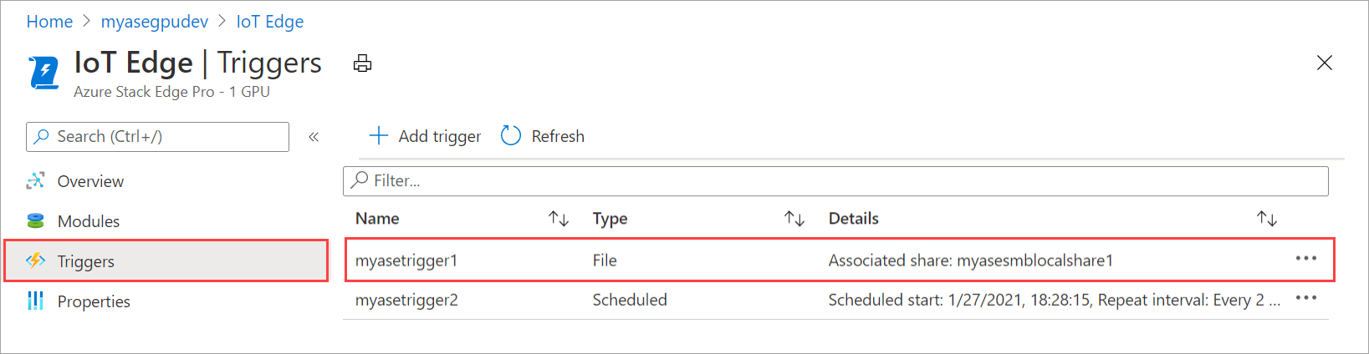
Task: Click the magnifier icon in search box
Action: (x=41, y=136)
